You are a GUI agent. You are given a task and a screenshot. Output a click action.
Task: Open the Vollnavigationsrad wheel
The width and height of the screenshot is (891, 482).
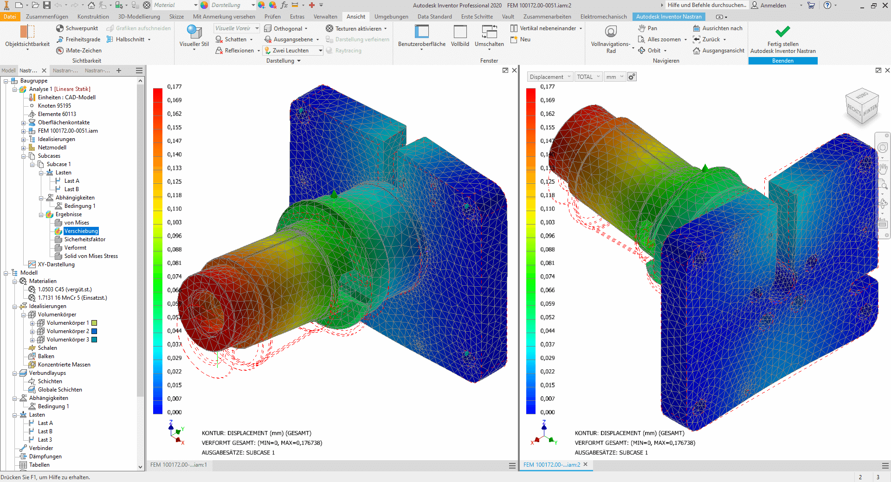pyautogui.click(x=611, y=38)
